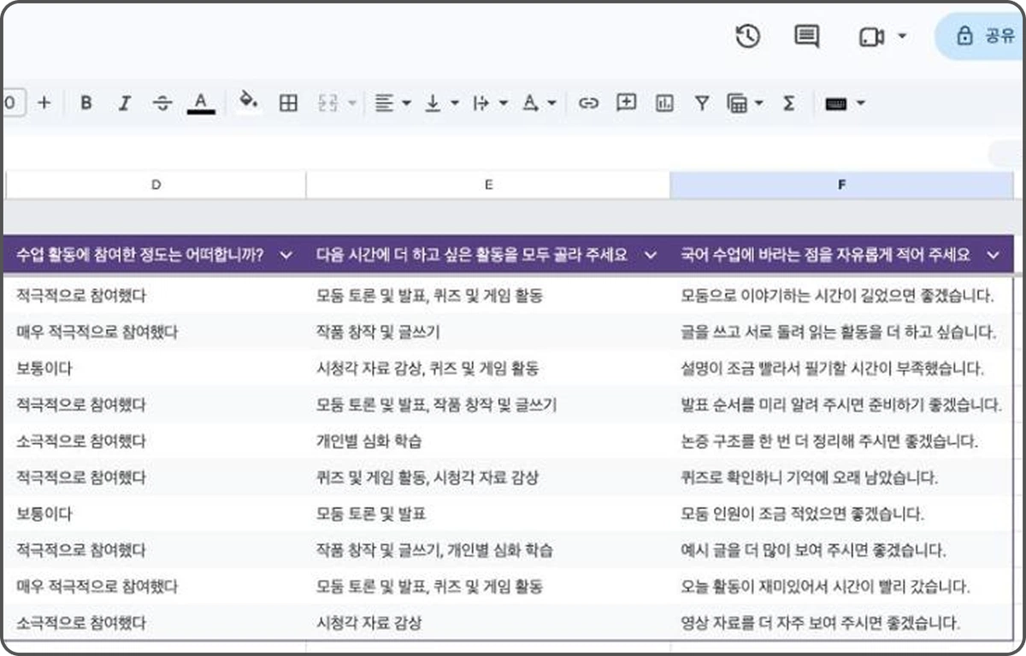
Task: Insert a chart
Action: coord(664,103)
